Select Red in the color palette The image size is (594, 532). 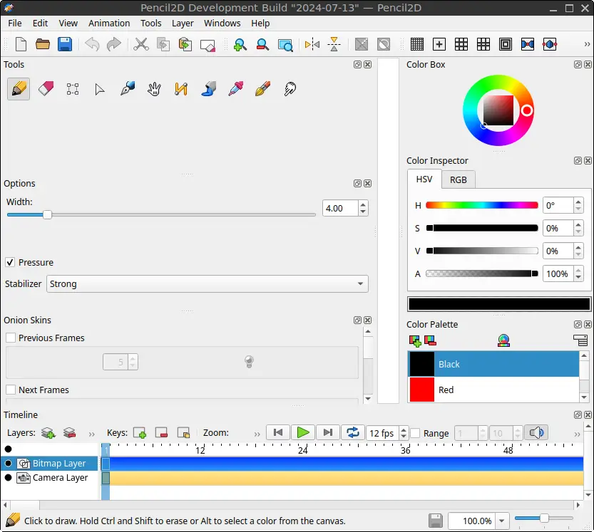click(493, 390)
